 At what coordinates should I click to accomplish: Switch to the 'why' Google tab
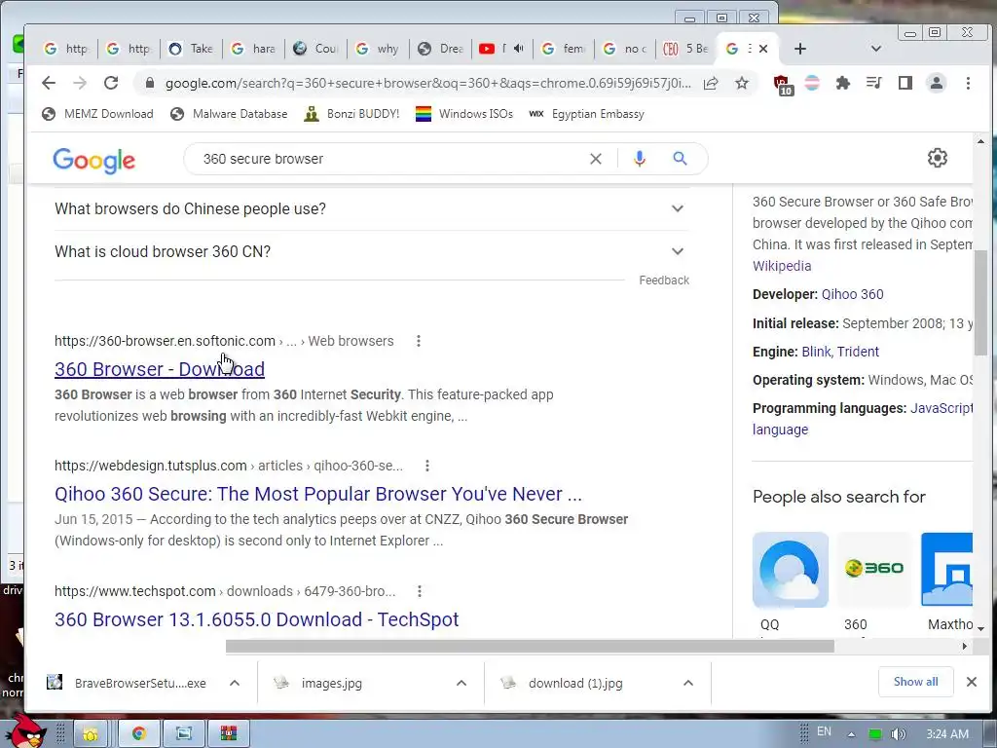tap(378, 49)
